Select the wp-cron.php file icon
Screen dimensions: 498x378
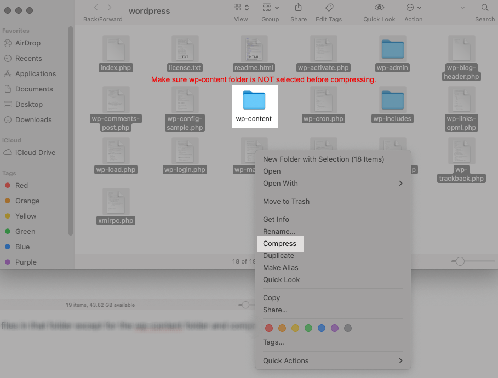click(323, 100)
